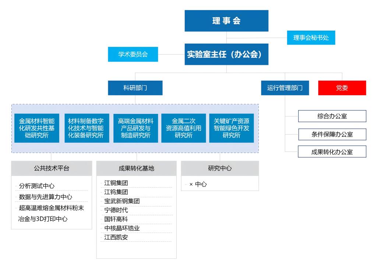Select 关键矿产资源智能绿色开发研究所 box
The height and width of the screenshot is (268, 377).
[232, 128]
